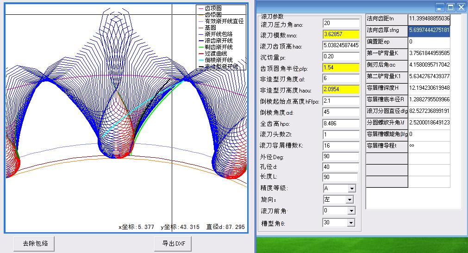
Task: Click the 第二铲背量K1 value cell
Action: pyautogui.click(x=429, y=77)
